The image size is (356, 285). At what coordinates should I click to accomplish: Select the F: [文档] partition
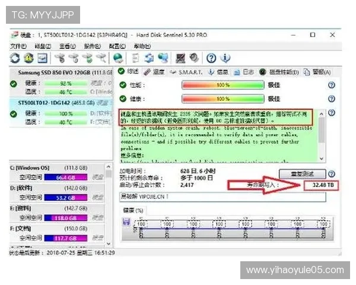coord(57,234)
